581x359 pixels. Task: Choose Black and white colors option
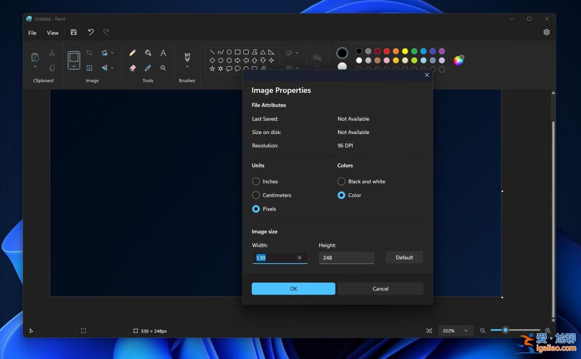341,182
